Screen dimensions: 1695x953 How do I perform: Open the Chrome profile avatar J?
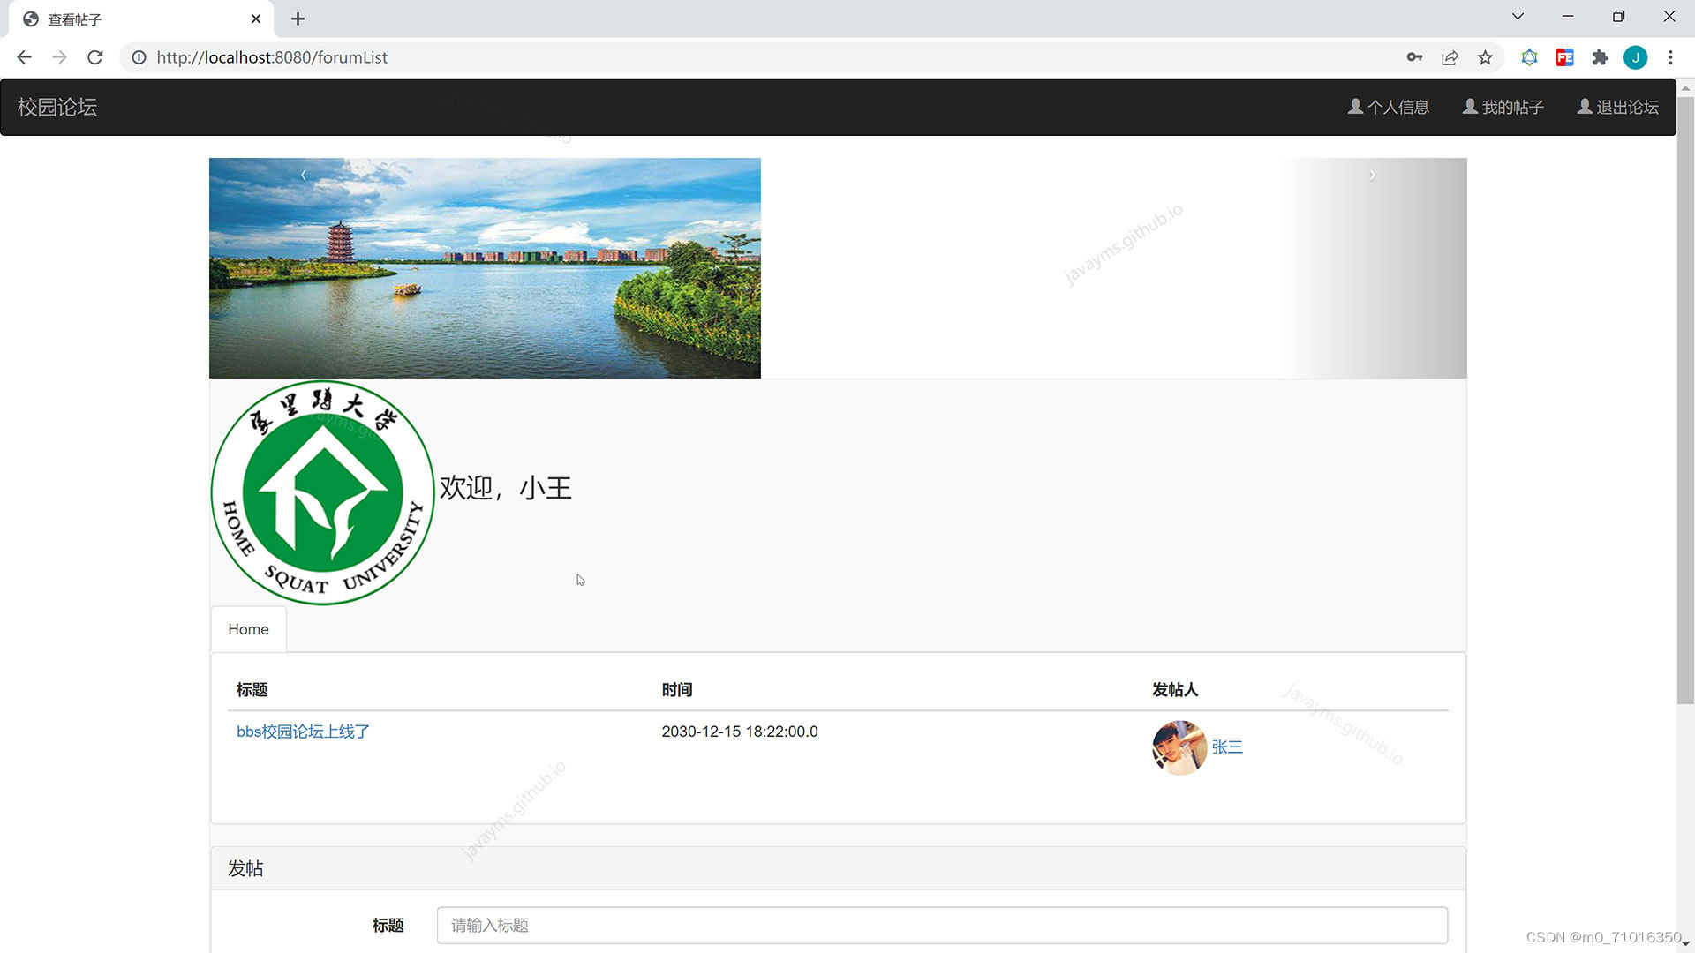(1635, 57)
